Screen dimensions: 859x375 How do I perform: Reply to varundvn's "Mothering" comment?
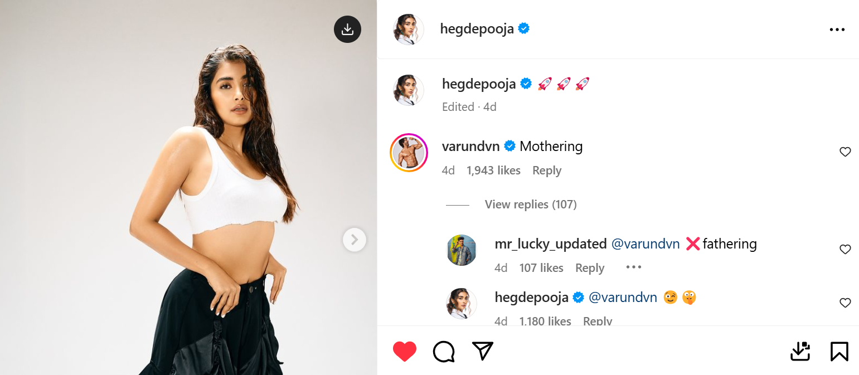click(546, 171)
